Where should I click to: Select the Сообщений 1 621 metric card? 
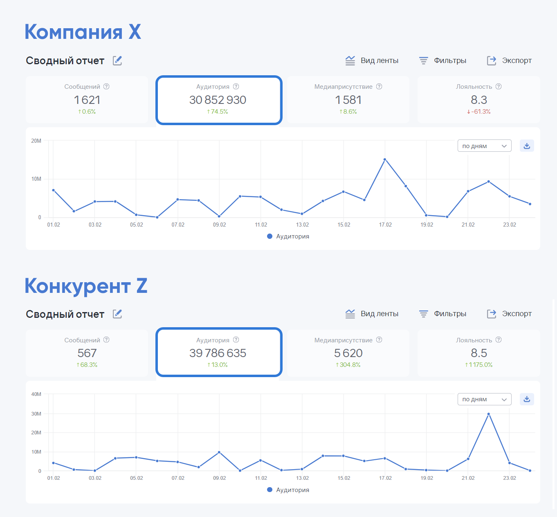click(x=87, y=99)
